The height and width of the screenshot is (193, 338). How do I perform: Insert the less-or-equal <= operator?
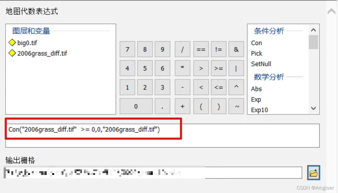coord(219,87)
